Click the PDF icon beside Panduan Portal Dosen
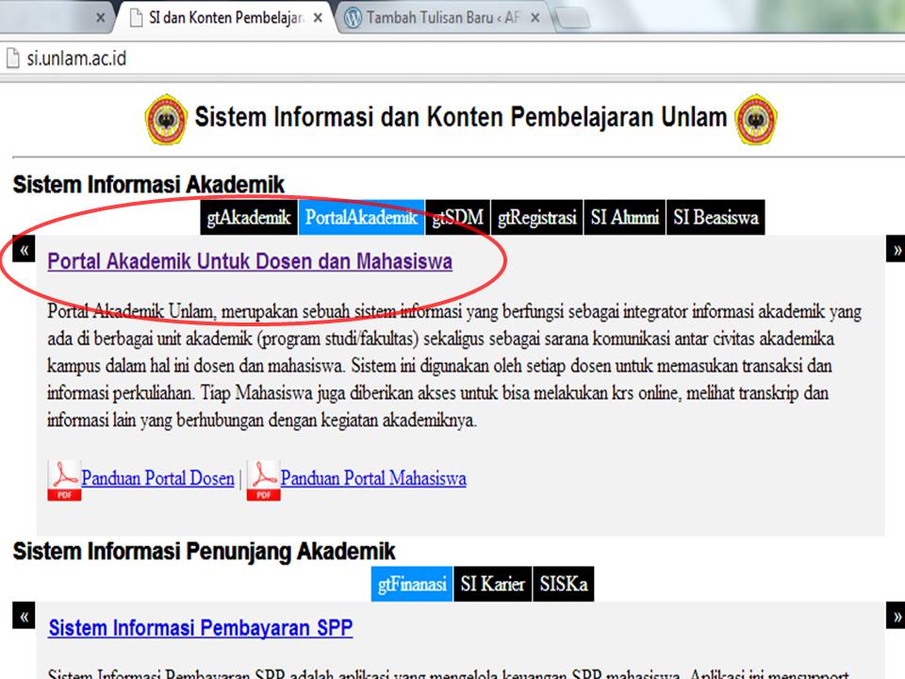 click(x=64, y=480)
